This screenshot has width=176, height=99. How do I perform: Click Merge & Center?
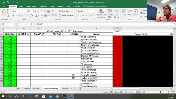(66, 15)
